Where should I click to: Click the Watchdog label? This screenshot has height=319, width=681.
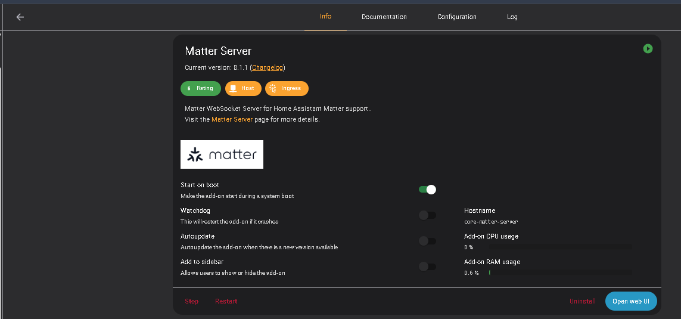click(x=195, y=211)
